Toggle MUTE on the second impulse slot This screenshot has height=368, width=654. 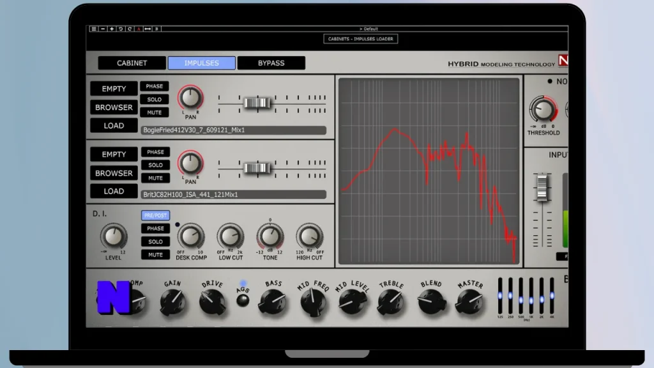(155, 178)
